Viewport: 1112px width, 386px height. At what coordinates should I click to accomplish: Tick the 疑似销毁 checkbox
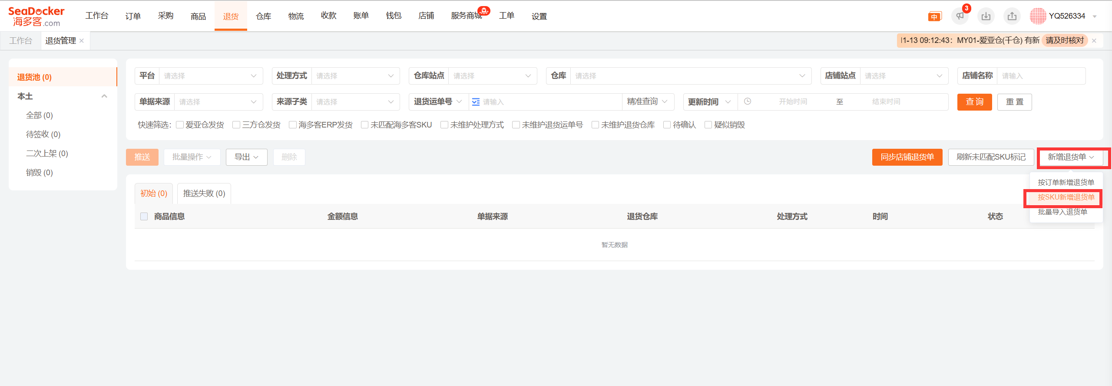point(708,125)
